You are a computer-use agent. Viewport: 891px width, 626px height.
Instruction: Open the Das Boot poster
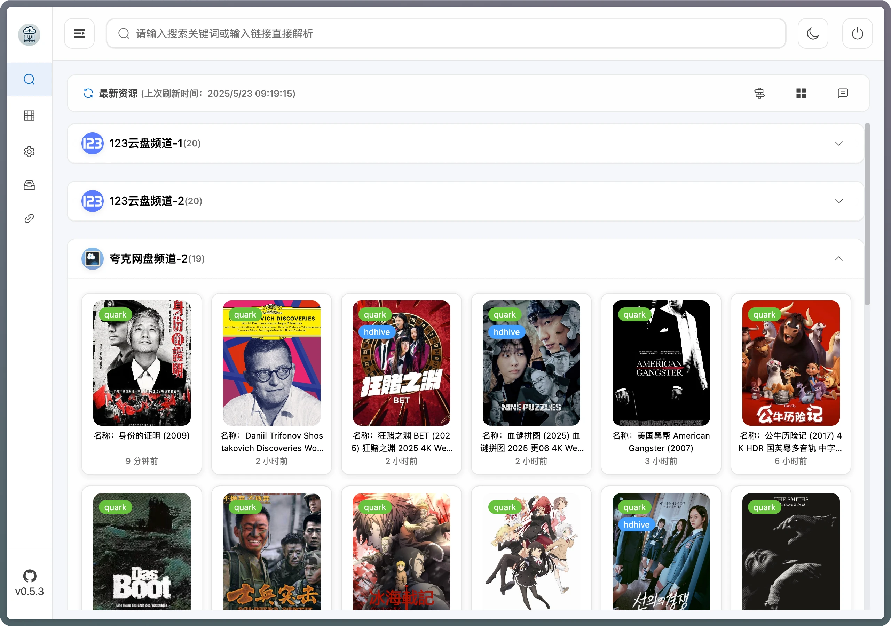pyautogui.click(x=142, y=551)
